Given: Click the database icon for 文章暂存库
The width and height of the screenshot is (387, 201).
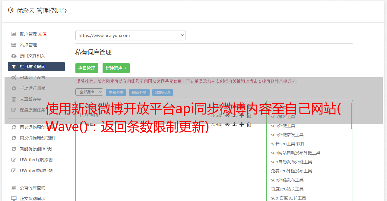Looking at the screenshot, I should pos(14,99).
